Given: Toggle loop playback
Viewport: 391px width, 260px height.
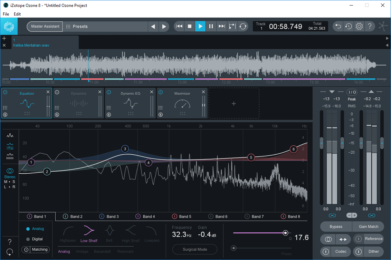Looking at the screenshot, I should pyautogui.click(x=242, y=26).
